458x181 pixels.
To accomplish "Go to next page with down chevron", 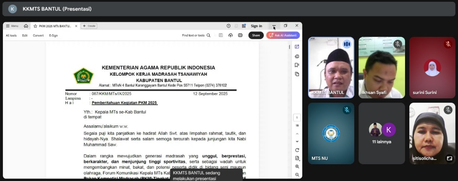I will click(x=297, y=141).
